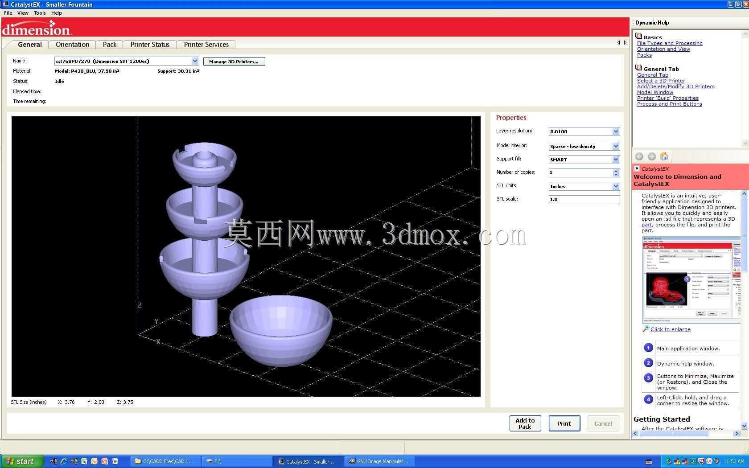
Task: Open Printer 'Build' Properties help link
Action: tap(668, 98)
